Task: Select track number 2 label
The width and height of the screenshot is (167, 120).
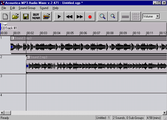Action: click(1, 57)
